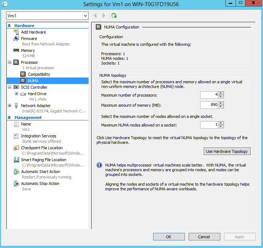This screenshot has height=248, width=263.
Task: Select the Processor tree item
Action: (x=29, y=62)
